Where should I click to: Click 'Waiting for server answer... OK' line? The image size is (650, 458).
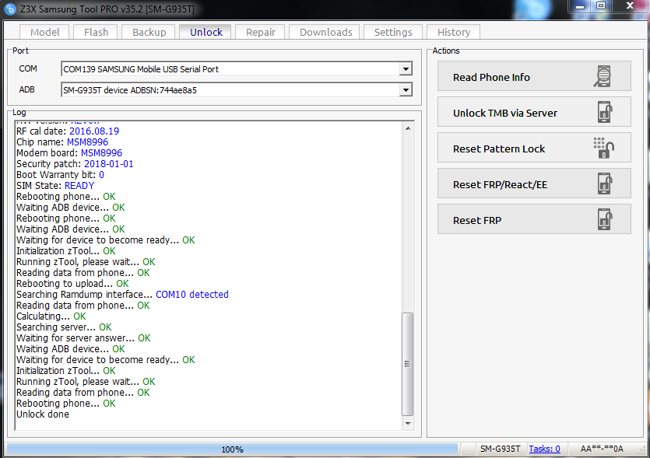tap(83, 338)
